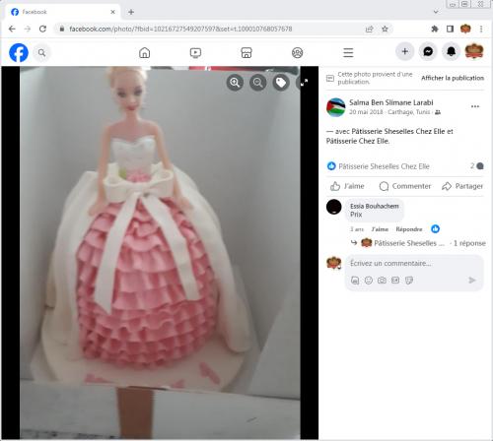Open Messenger chats icon
Image resolution: width=493 pixels, height=441 pixels.
point(428,51)
